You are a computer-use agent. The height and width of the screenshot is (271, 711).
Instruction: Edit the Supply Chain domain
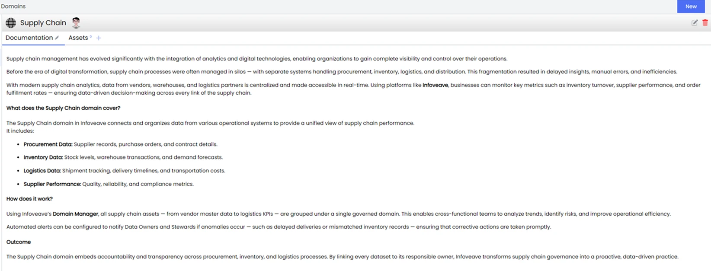pyautogui.click(x=694, y=23)
